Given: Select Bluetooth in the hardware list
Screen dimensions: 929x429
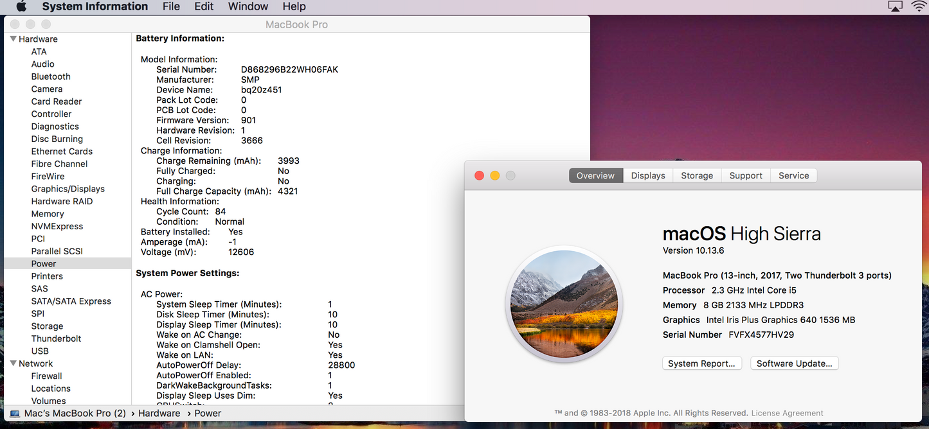Looking at the screenshot, I should coord(51,76).
